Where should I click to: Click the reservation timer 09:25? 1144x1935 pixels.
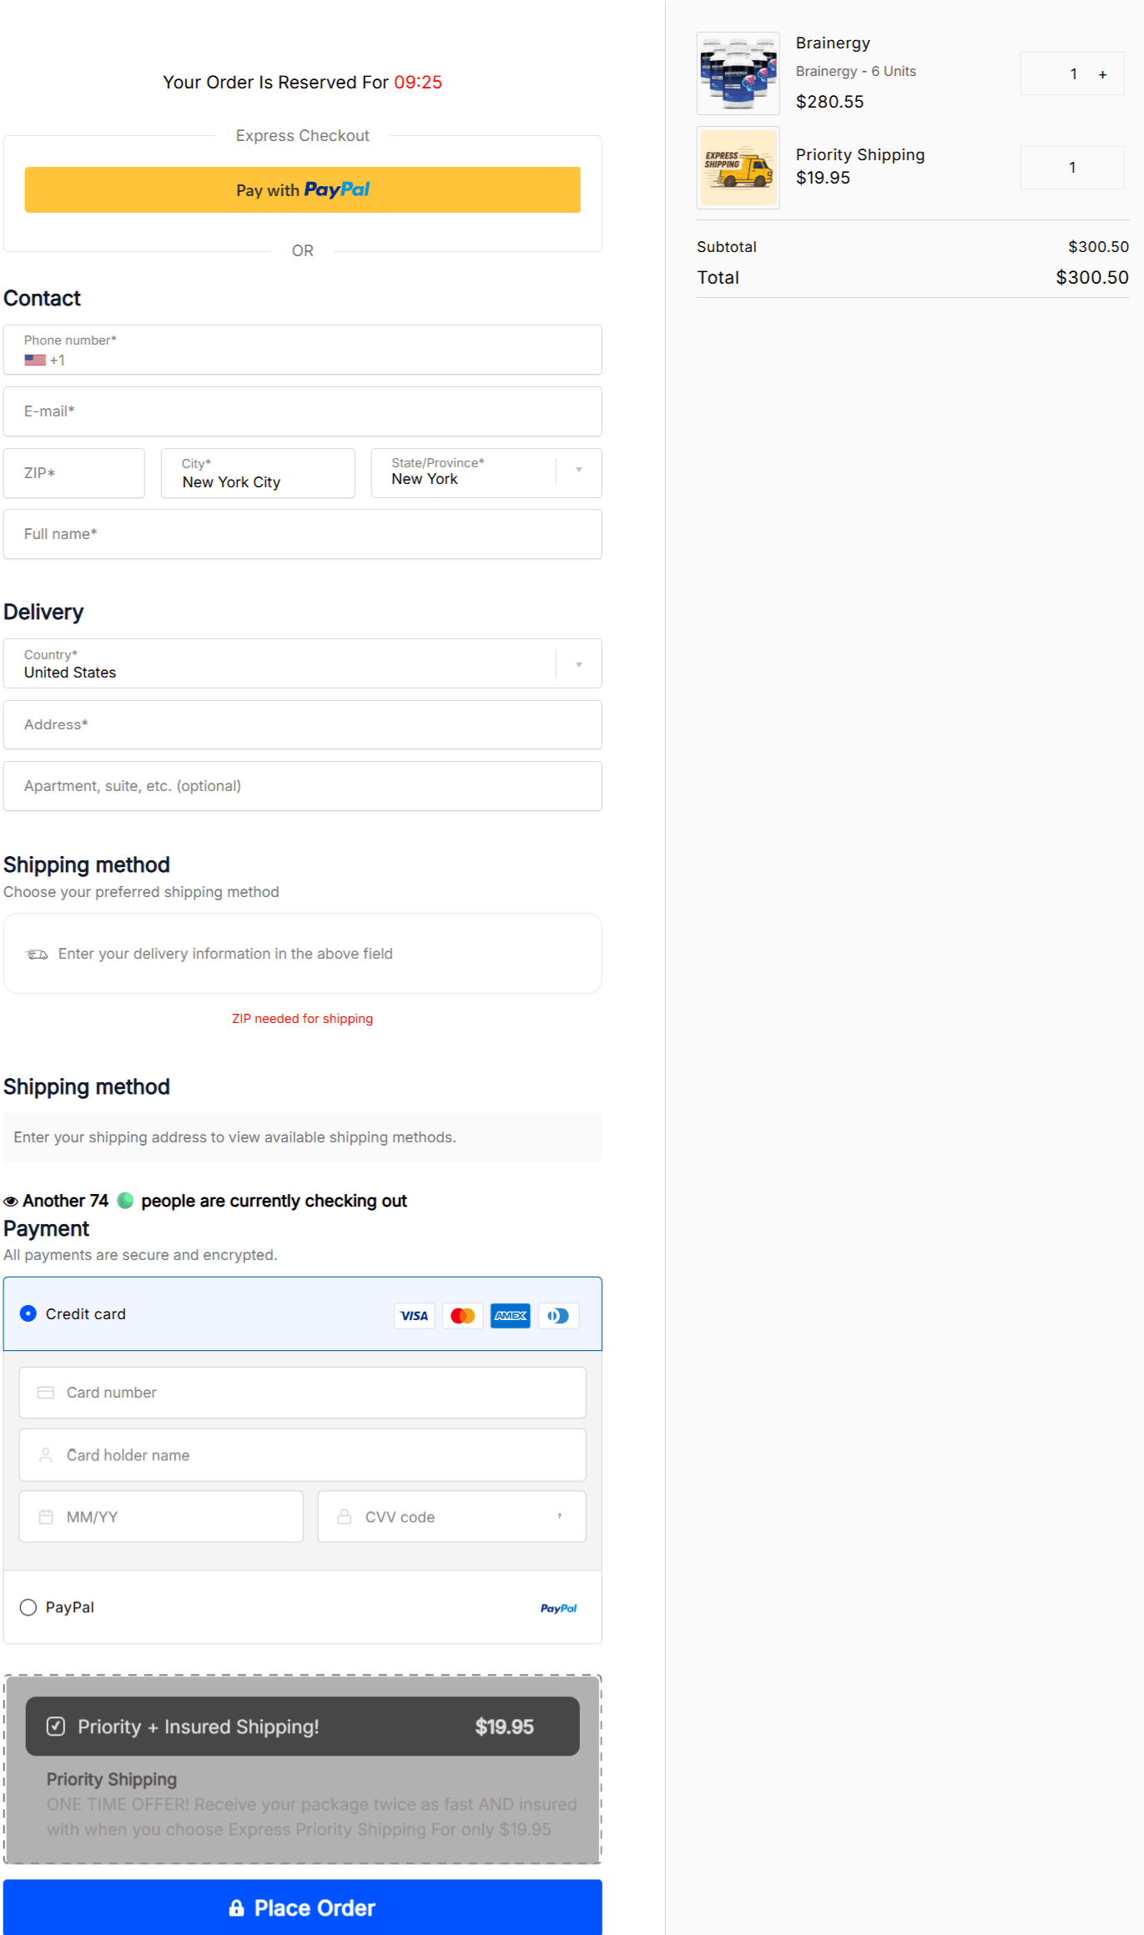coord(418,83)
